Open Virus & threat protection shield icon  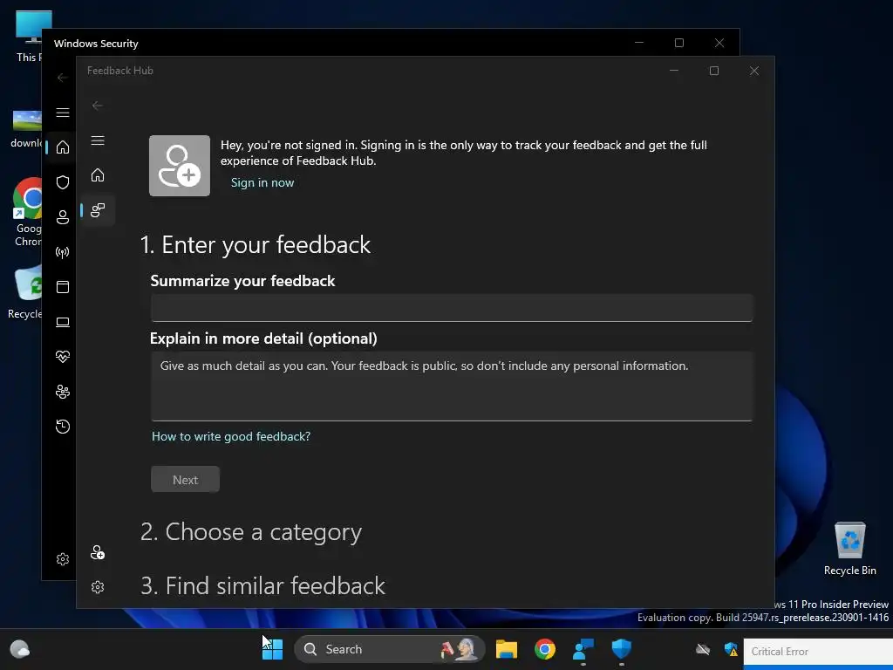[x=63, y=182]
